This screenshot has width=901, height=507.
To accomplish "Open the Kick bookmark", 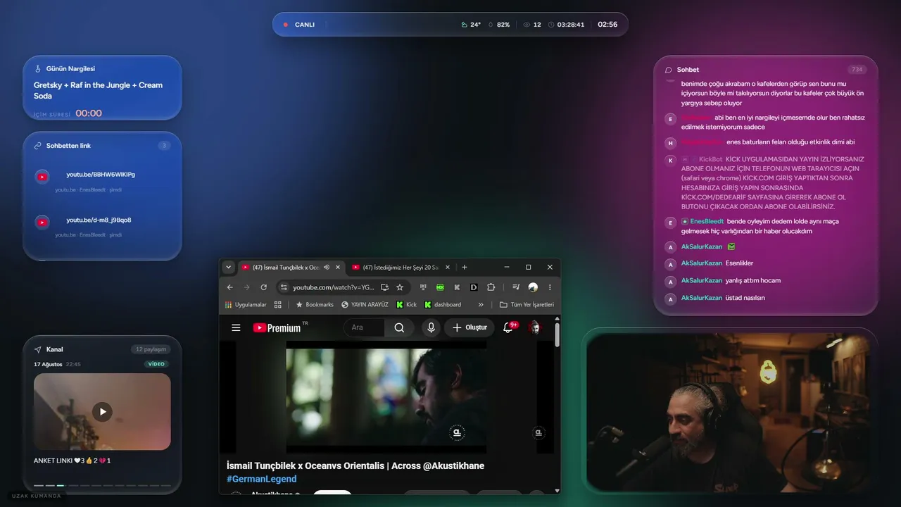I will [x=407, y=305].
